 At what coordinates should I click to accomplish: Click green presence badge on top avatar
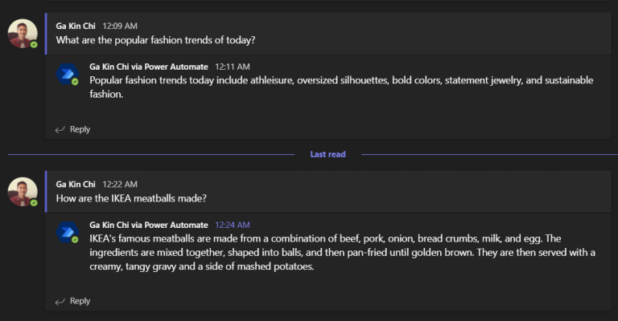pos(34,45)
